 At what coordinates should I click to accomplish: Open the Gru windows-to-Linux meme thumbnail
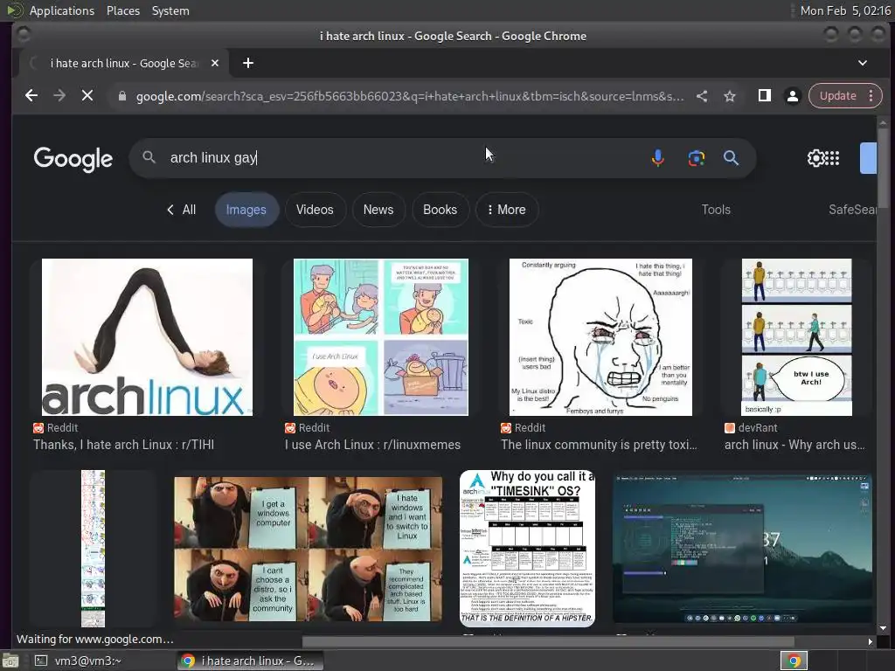309,549
